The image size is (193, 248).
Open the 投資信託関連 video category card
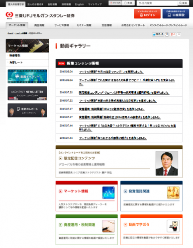pyautogui.click(x=151, y=196)
